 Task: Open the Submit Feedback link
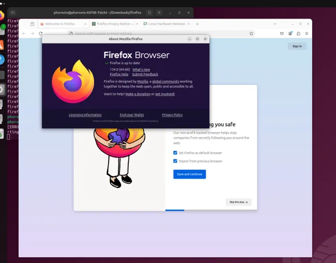point(145,74)
